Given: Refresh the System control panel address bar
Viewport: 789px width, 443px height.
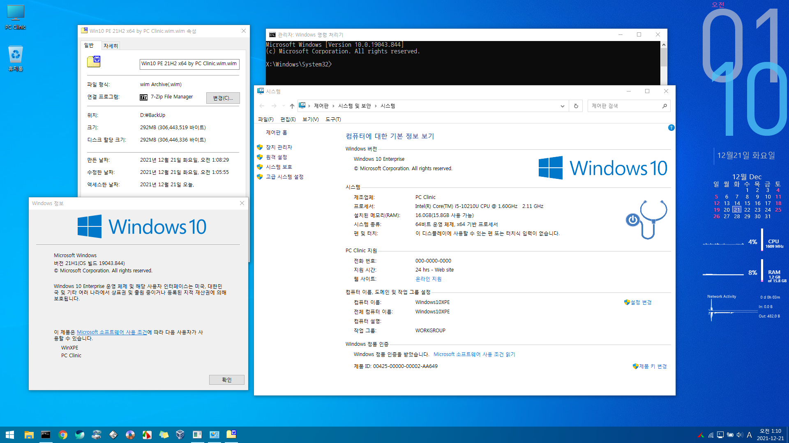Looking at the screenshot, I should 576,106.
